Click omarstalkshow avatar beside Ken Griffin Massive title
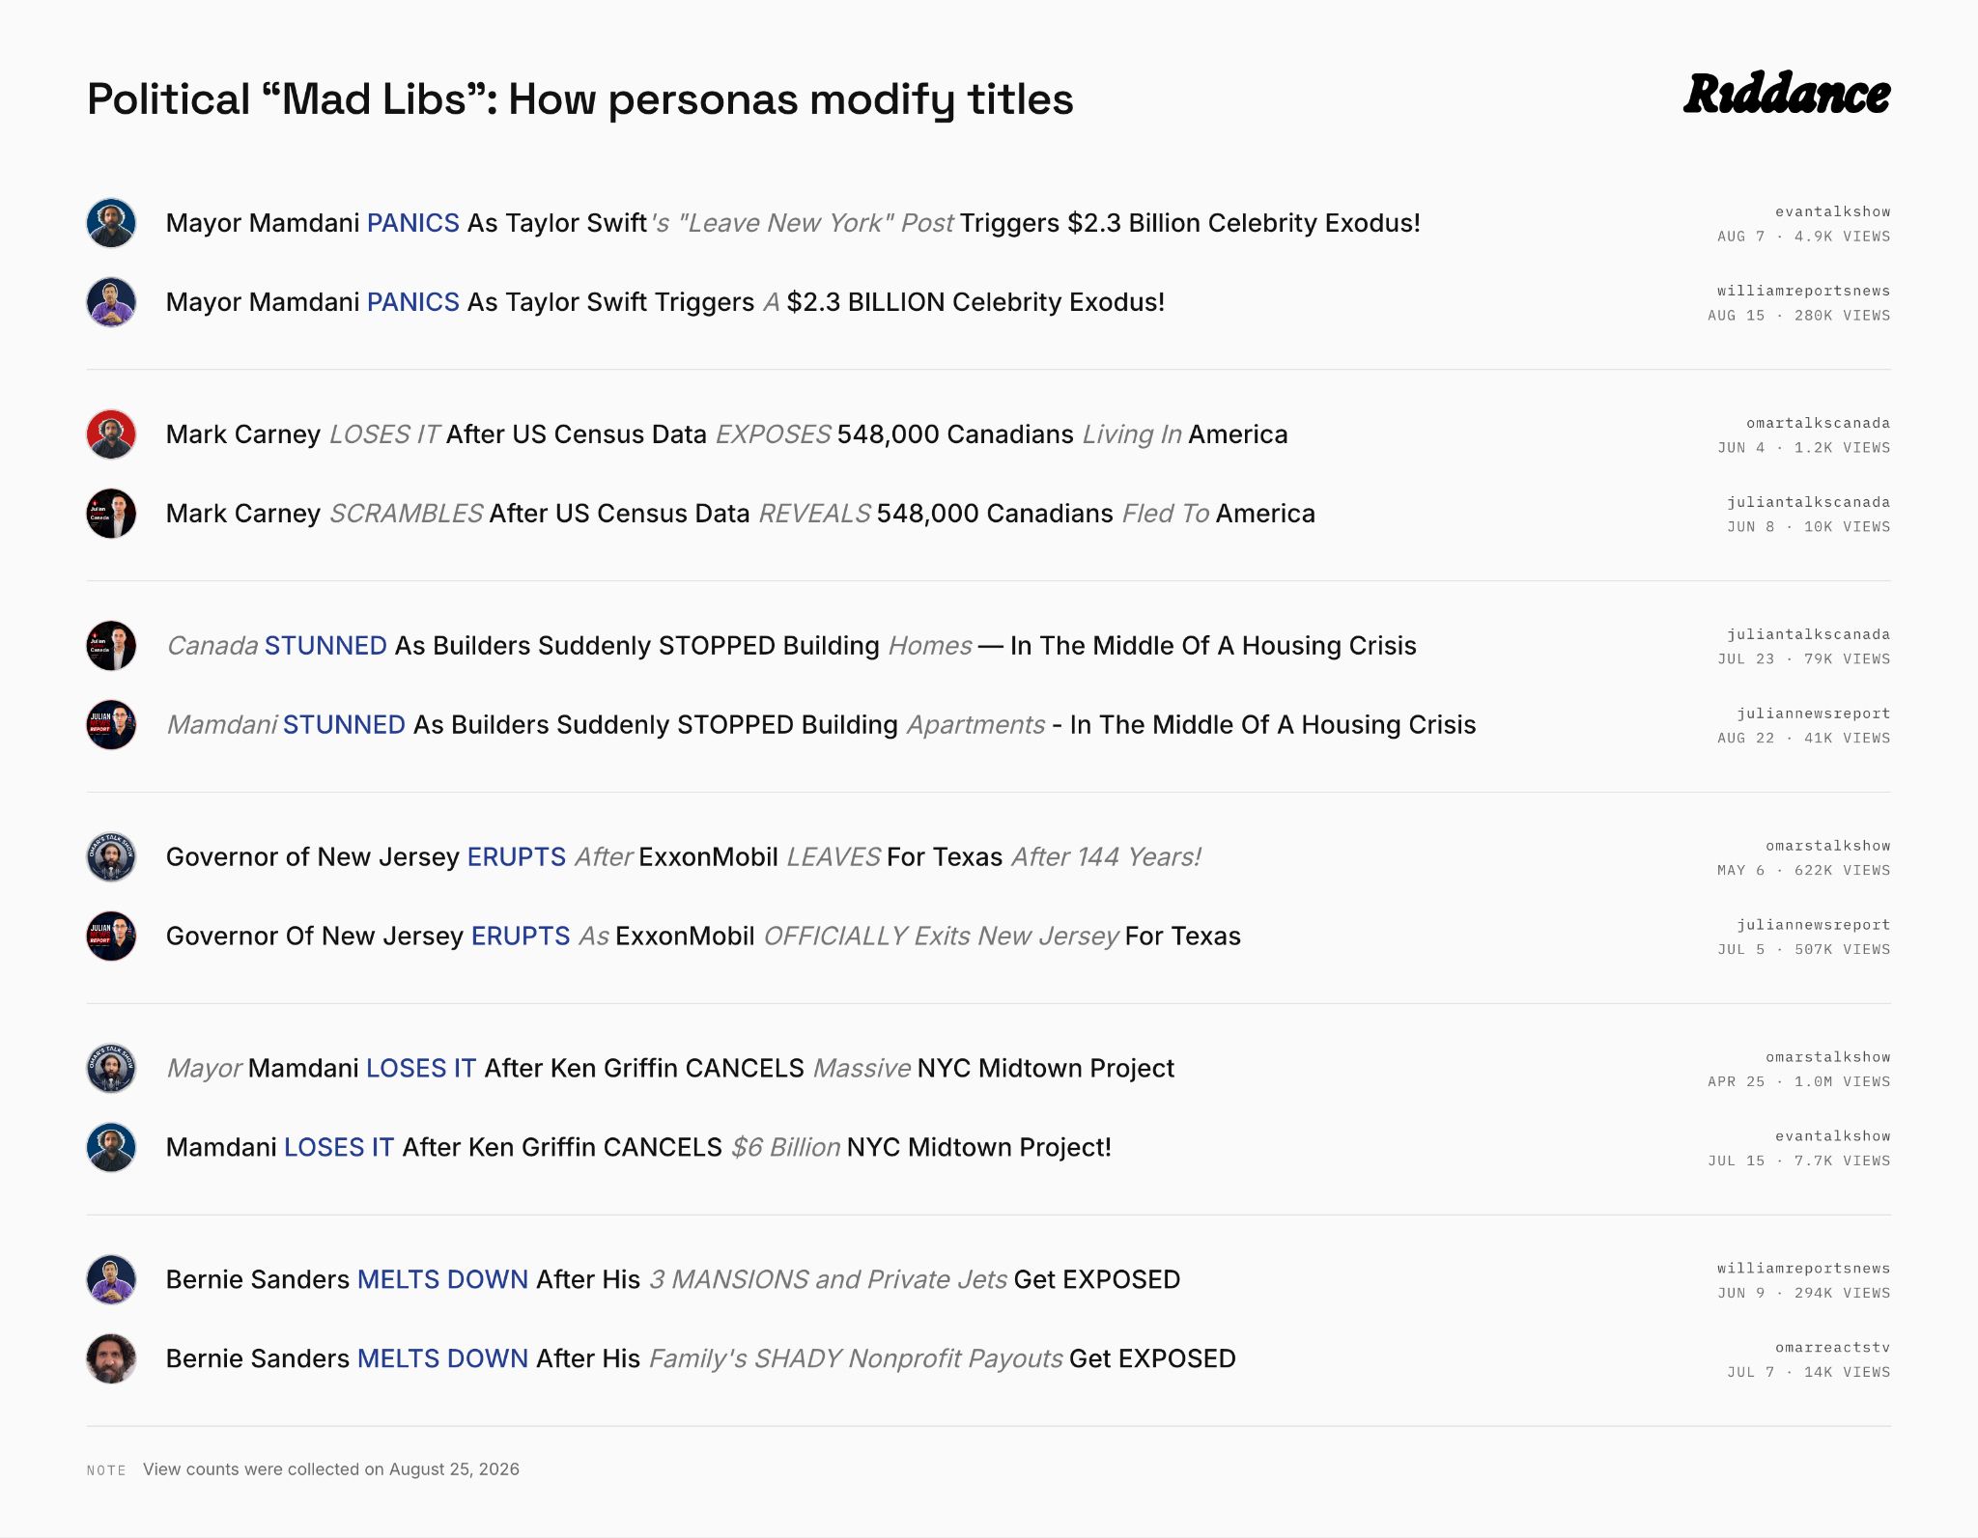Image resolution: width=1978 pixels, height=1538 pixels. (x=111, y=1069)
